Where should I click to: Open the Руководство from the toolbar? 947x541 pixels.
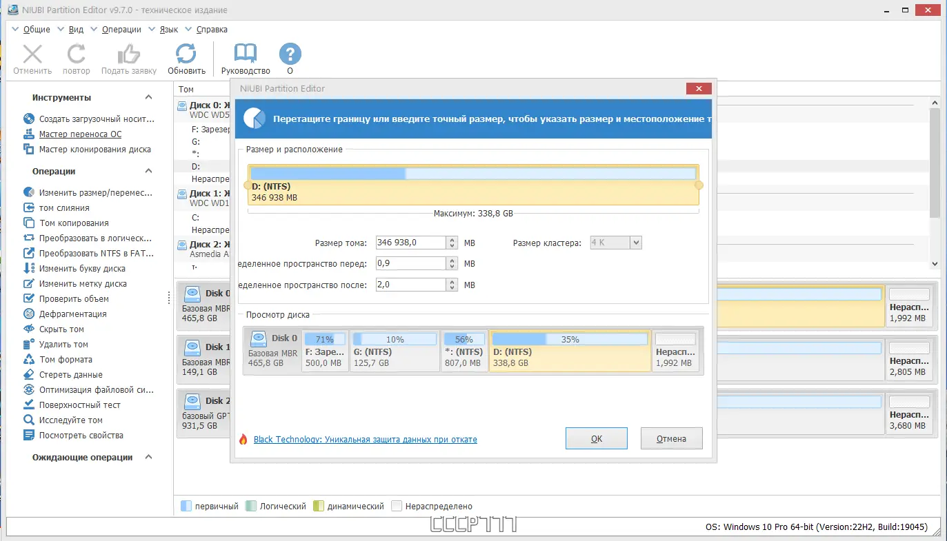[x=244, y=58]
